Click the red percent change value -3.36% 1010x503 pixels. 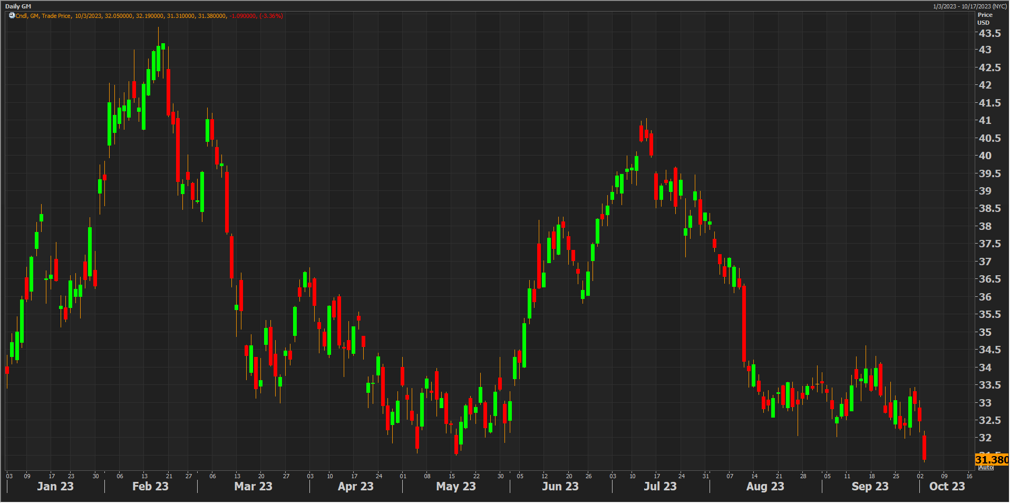(271, 16)
